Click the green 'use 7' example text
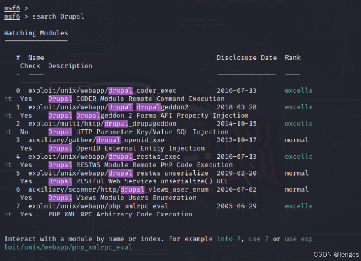This screenshot has height=261, width=361. point(259,239)
